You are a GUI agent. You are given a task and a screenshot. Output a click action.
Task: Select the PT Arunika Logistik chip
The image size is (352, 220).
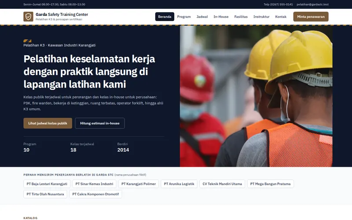(179, 184)
